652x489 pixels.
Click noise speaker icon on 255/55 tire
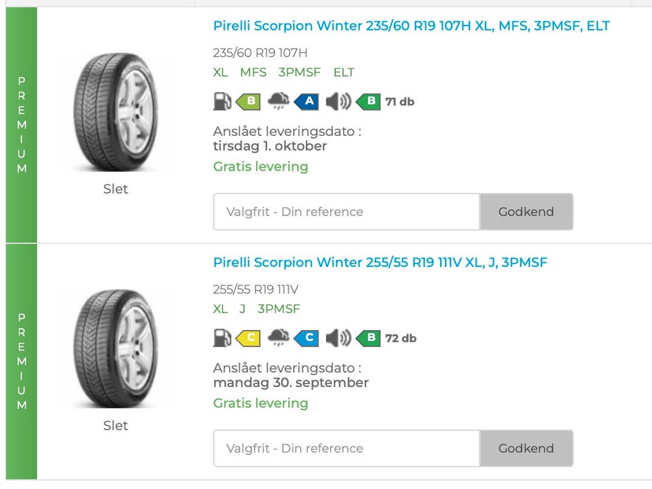(338, 338)
